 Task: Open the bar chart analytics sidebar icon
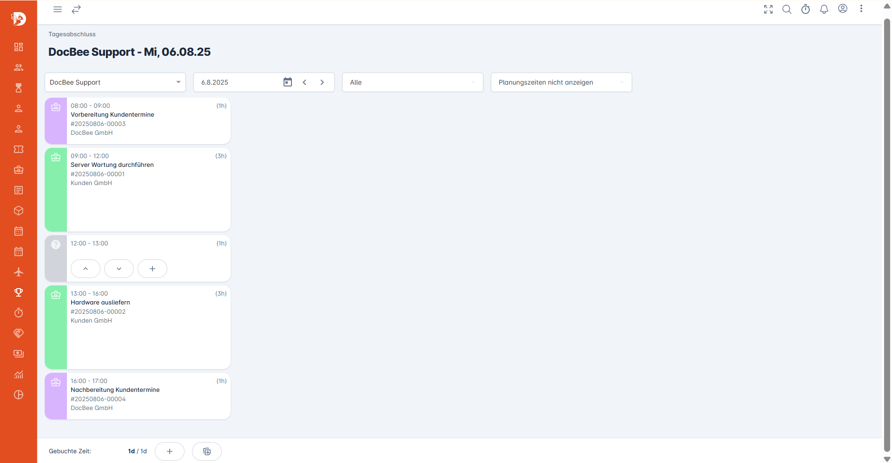point(19,374)
